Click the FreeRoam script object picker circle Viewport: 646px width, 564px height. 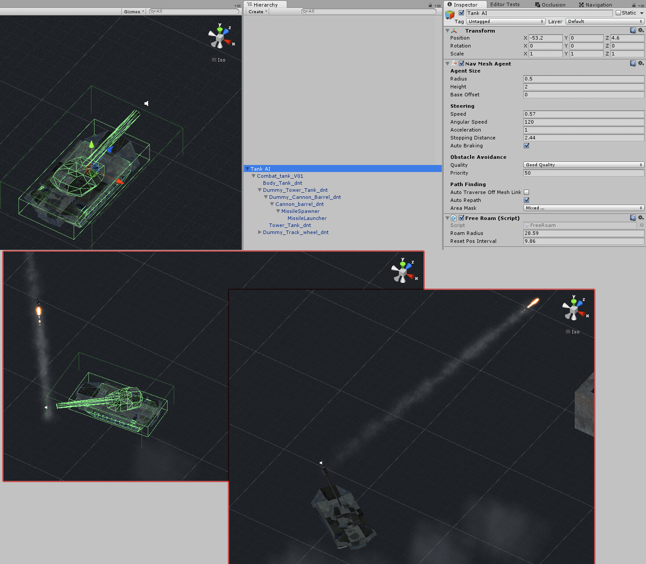(x=641, y=225)
